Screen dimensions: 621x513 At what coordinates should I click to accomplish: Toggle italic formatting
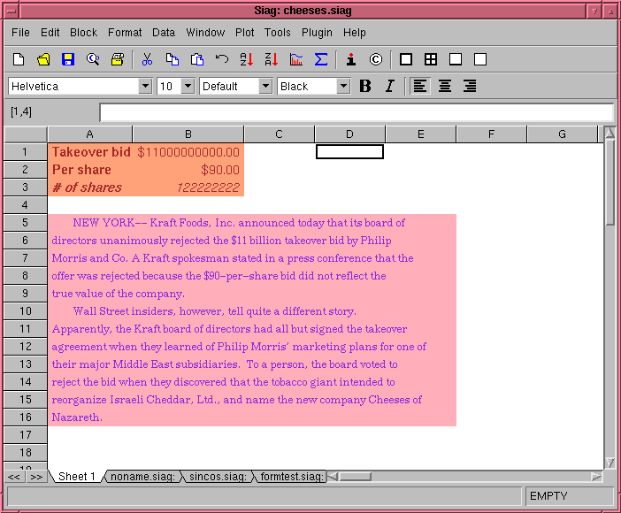click(390, 86)
